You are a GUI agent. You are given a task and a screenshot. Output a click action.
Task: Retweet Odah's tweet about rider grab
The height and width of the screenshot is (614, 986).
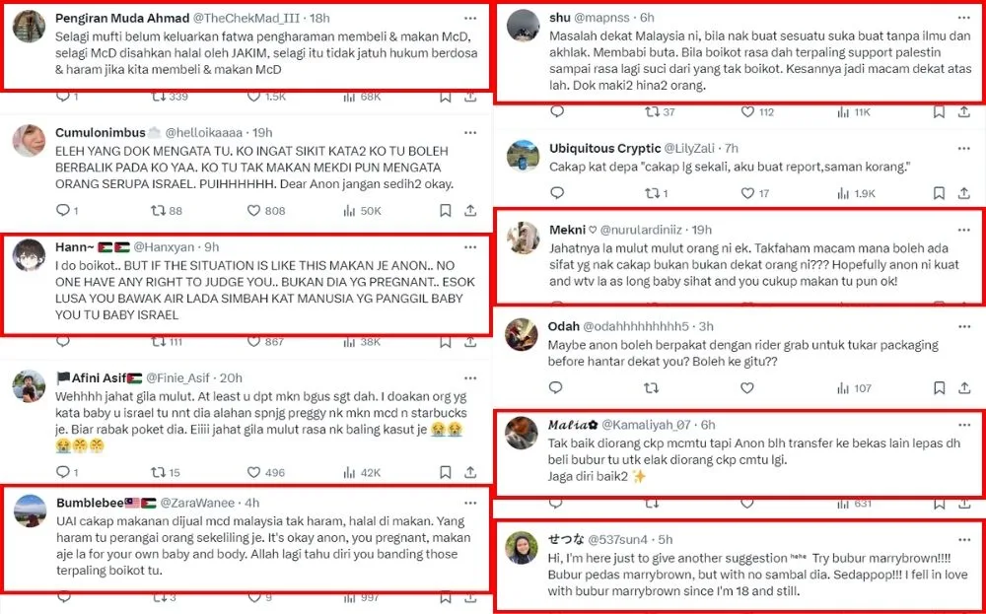point(652,387)
